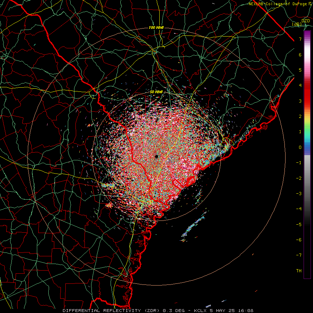This screenshot has width=313, height=313.
Task: Click the 3 dB tick label
Action: (300, 101)
